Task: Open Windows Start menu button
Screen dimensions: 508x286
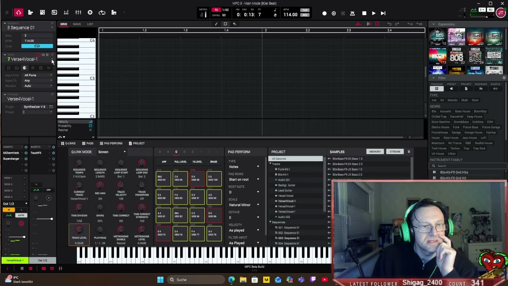Action: tap(160, 280)
